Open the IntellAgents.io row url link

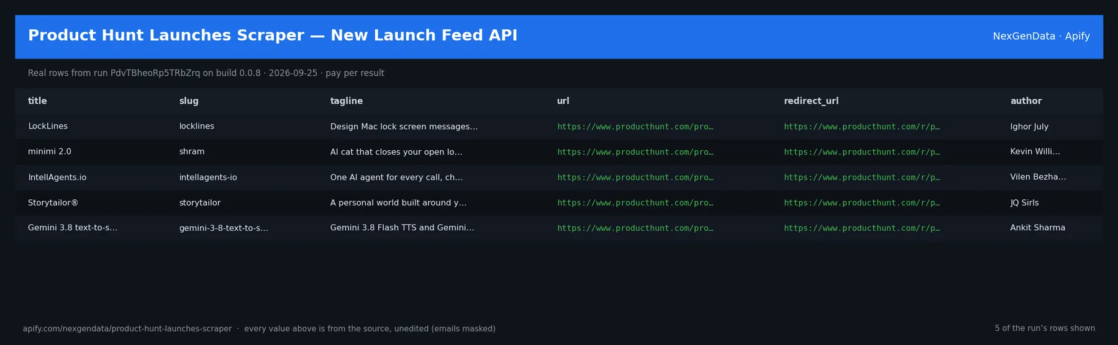point(635,177)
